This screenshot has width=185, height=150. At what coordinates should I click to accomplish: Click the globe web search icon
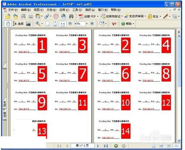[63, 16]
